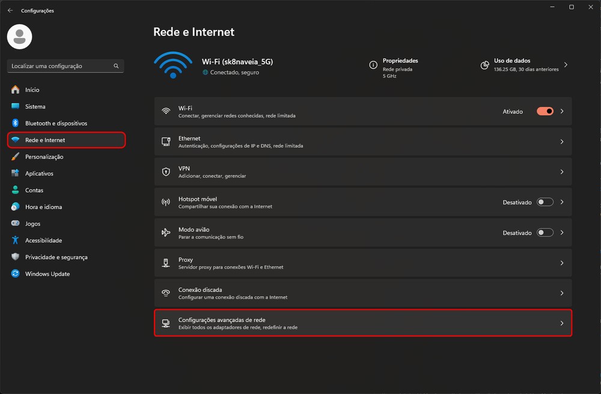Focus the Localizar uma configuração search field

coord(60,66)
